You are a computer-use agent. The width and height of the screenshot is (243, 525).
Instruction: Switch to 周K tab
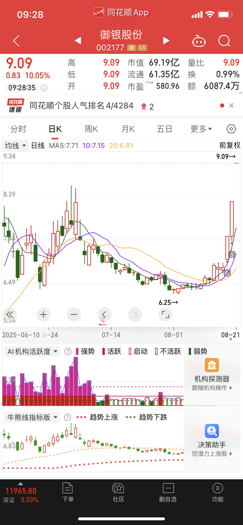(91, 129)
